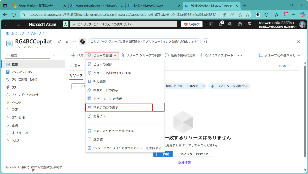Pin RG4BCCopilot to dashboard
This screenshot has height=174, width=308.
coord(59,41)
